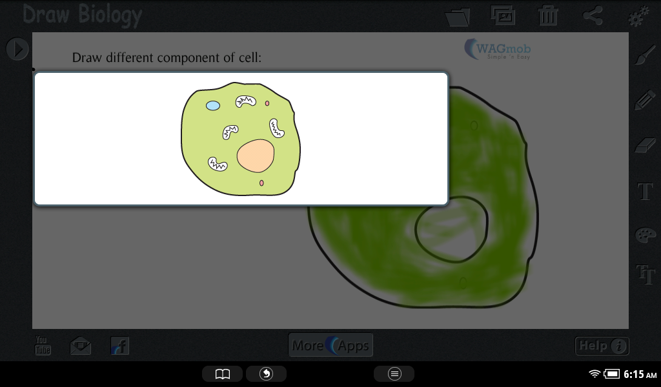Open the menu icon in the navigation bar
The width and height of the screenshot is (661, 387).
394,373
